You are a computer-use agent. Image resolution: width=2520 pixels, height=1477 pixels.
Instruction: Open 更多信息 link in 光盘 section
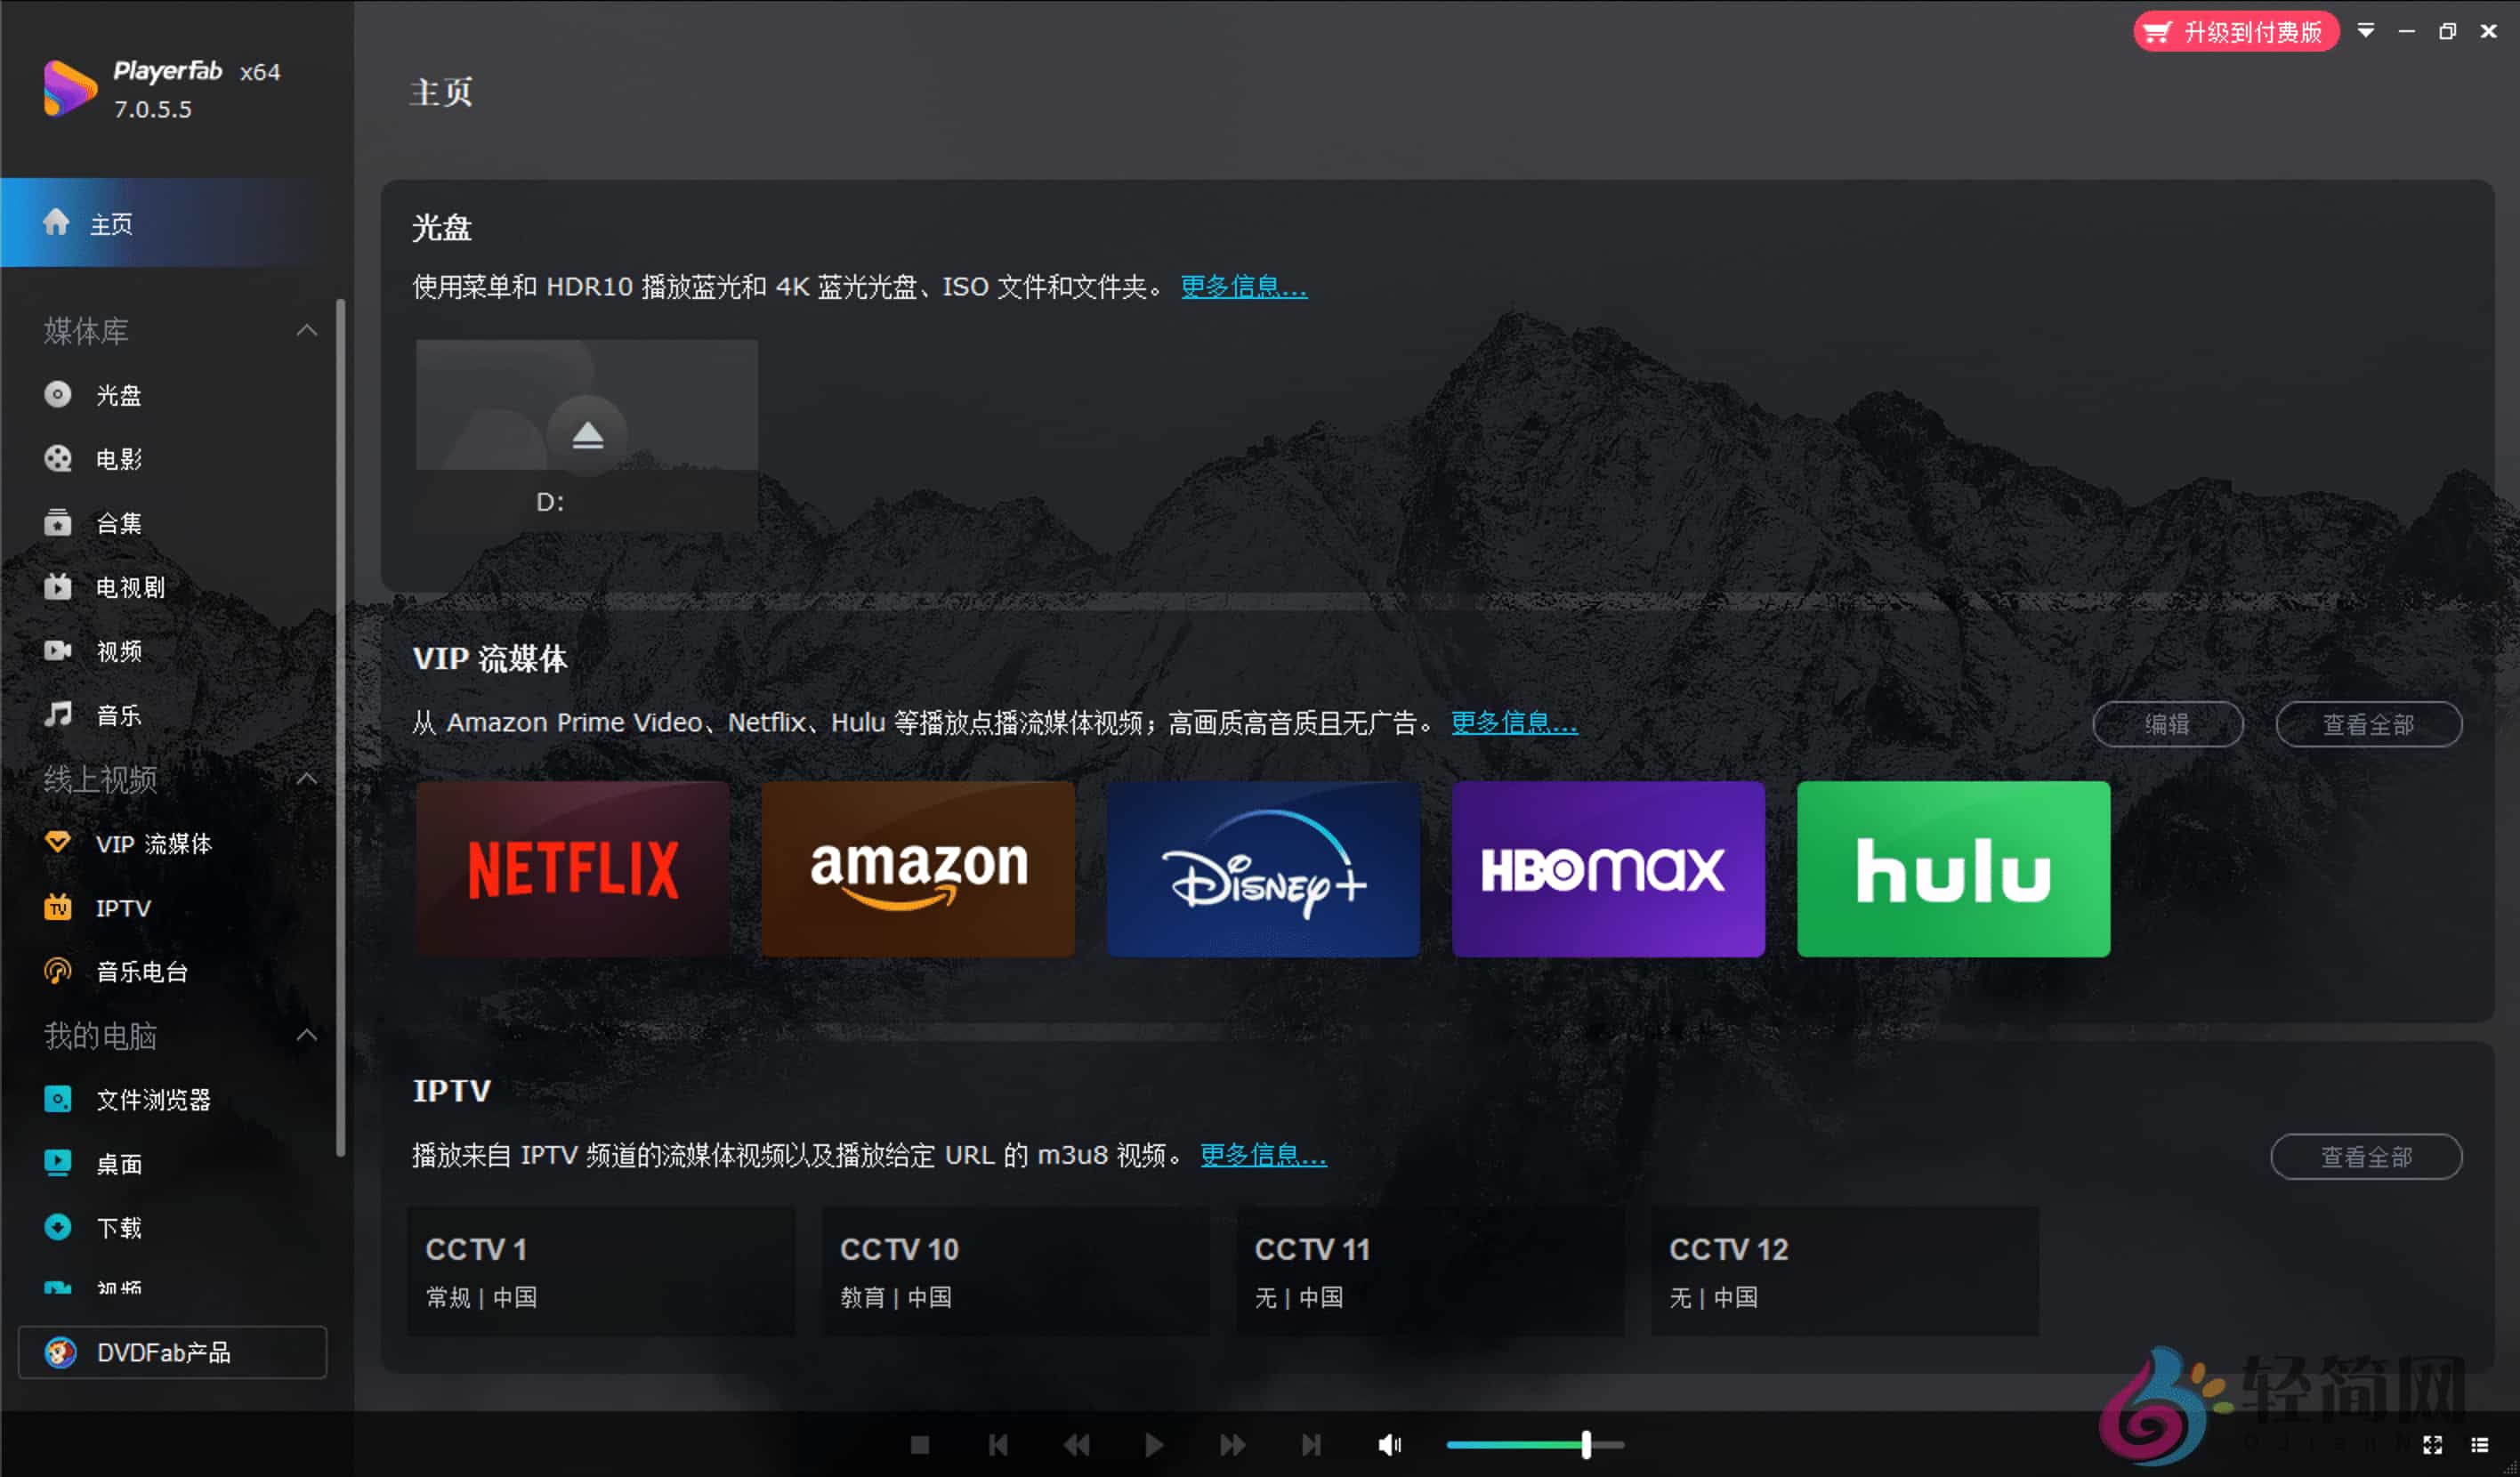point(1244,287)
